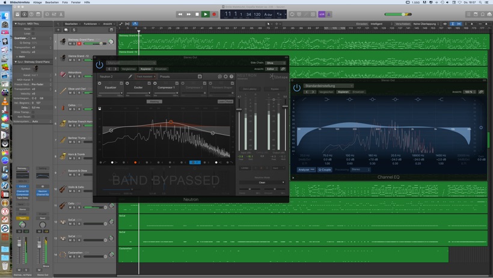Click Kopieren in the Channel EQ header
This screenshot has height=278, width=493.
[x=343, y=92]
